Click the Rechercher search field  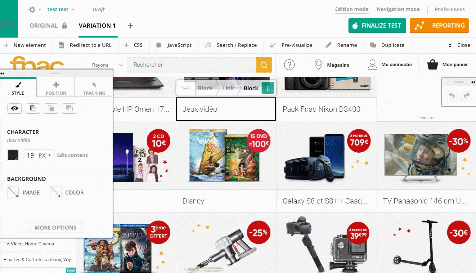point(192,65)
